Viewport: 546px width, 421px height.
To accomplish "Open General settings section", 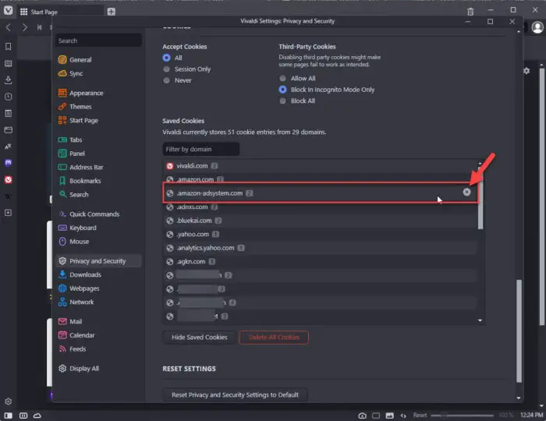I will click(98, 60).
